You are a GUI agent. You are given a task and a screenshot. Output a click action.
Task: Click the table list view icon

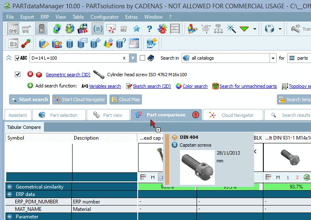click(134, 43)
